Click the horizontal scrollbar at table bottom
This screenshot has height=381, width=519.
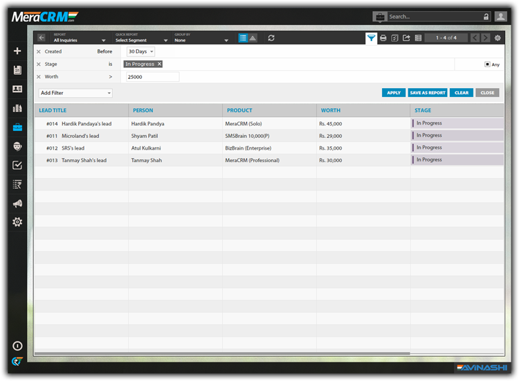(222, 353)
